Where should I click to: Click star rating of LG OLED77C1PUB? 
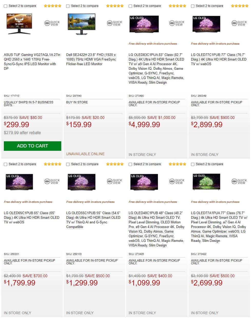click(x=240, y=6)
